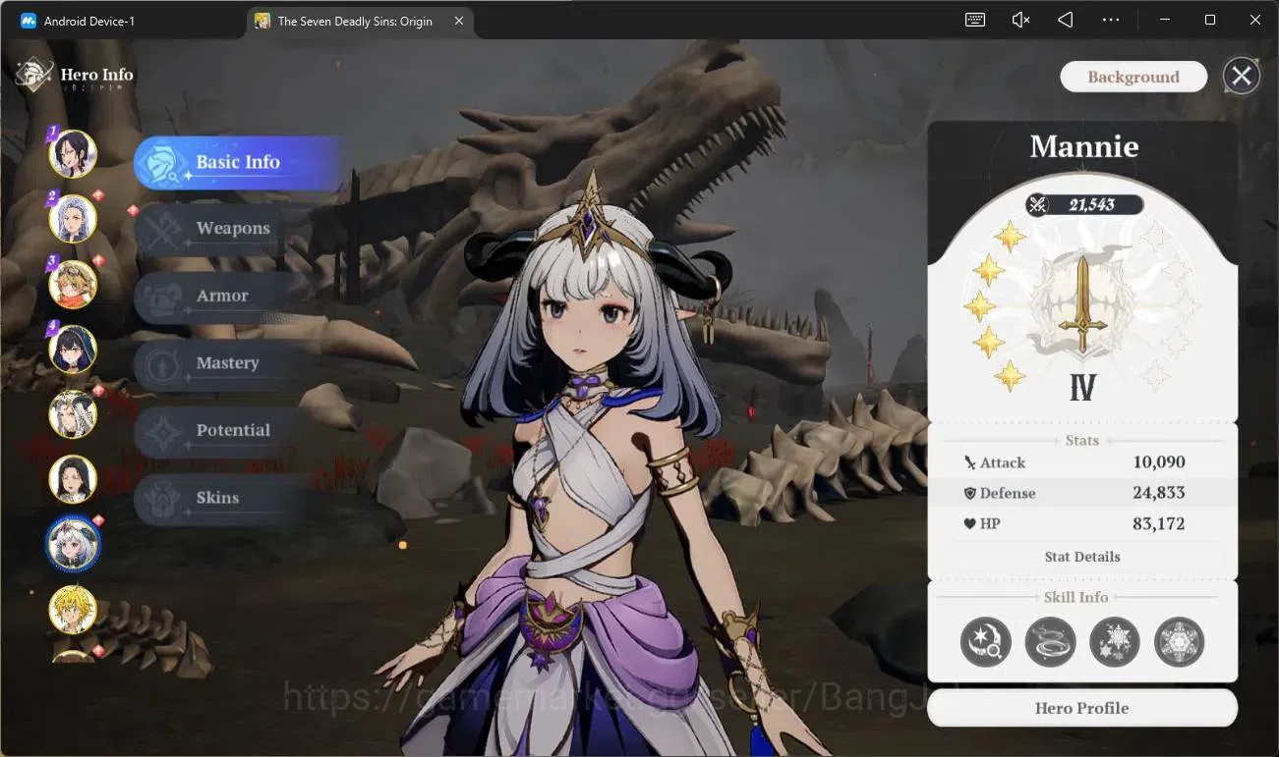1279x757 pixels.
Task: Click the Background button
Action: (1134, 77)
